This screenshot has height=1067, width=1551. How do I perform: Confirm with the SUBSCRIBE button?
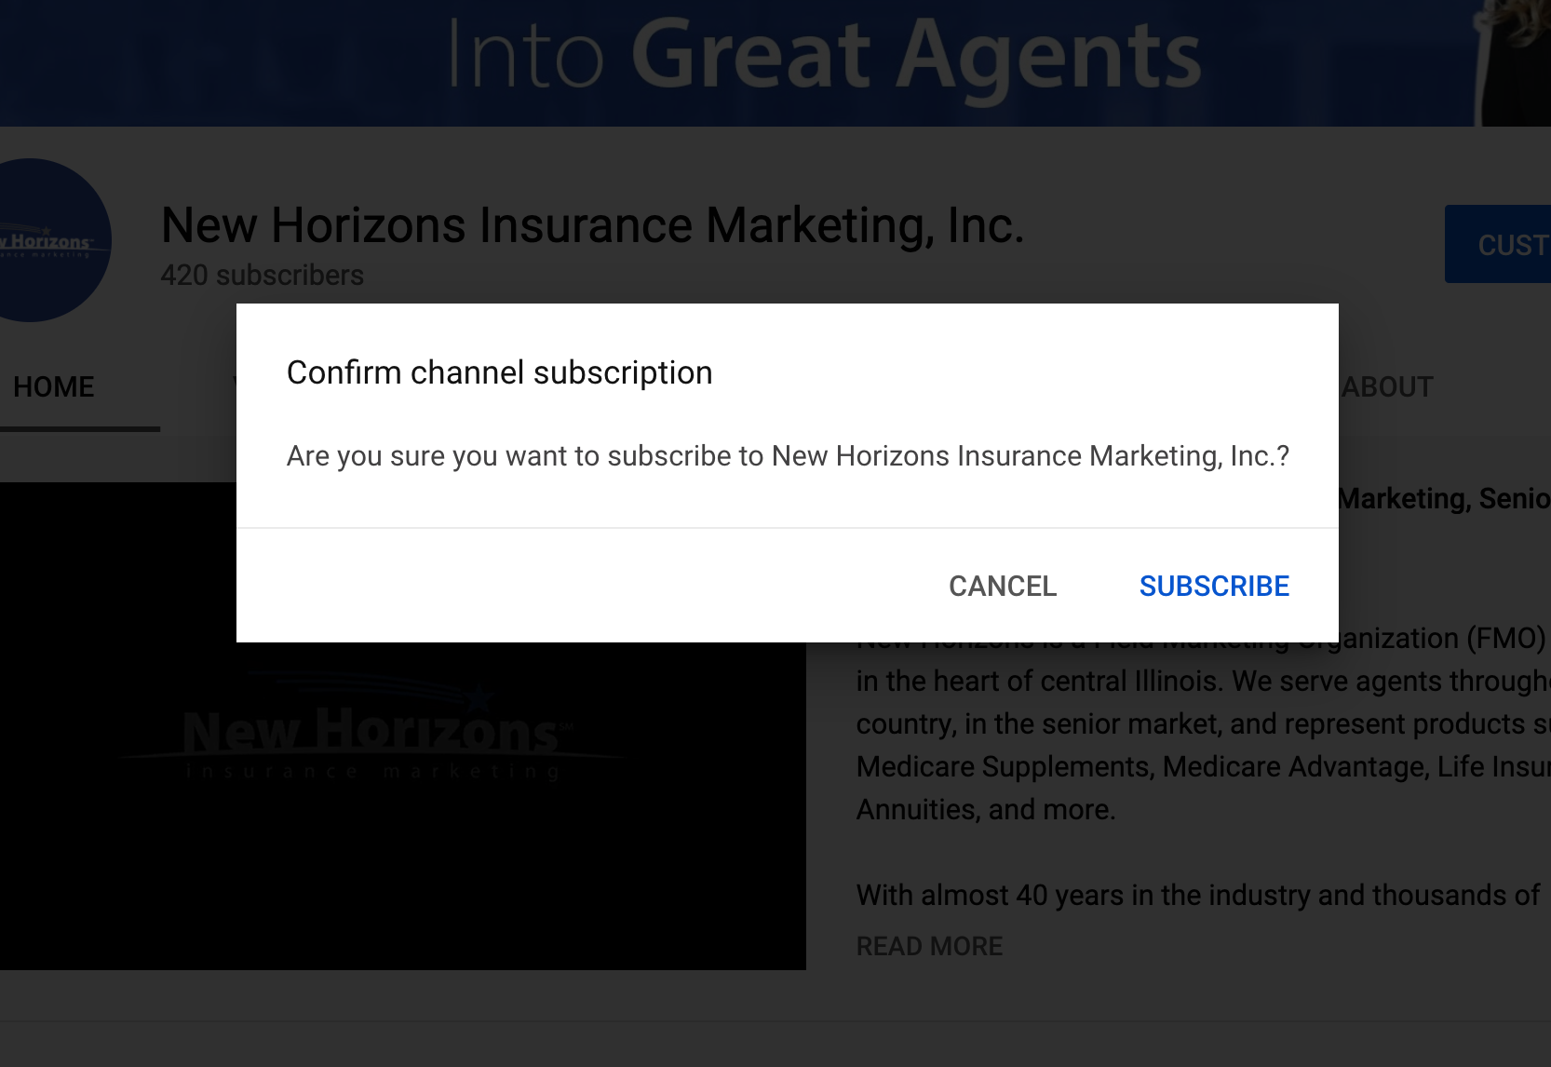click(1214, 586)
